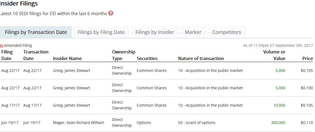Go to the Competitors tab
The image size is (315, 132).
226,32
